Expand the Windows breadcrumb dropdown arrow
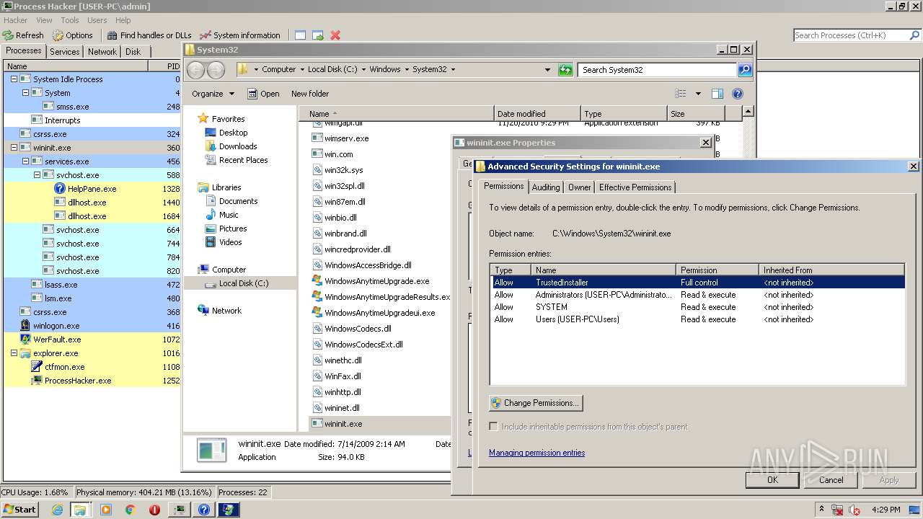This screenshot has height=519, width=923. coord(407,70)
